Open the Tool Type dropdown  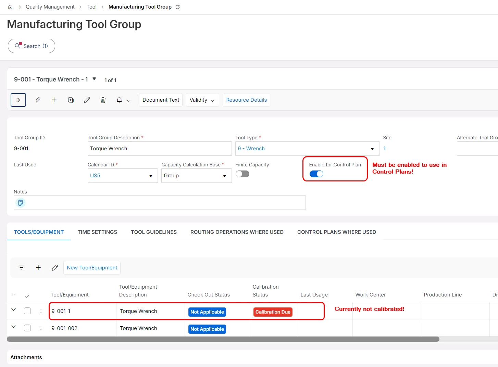[x=372, y=149]
